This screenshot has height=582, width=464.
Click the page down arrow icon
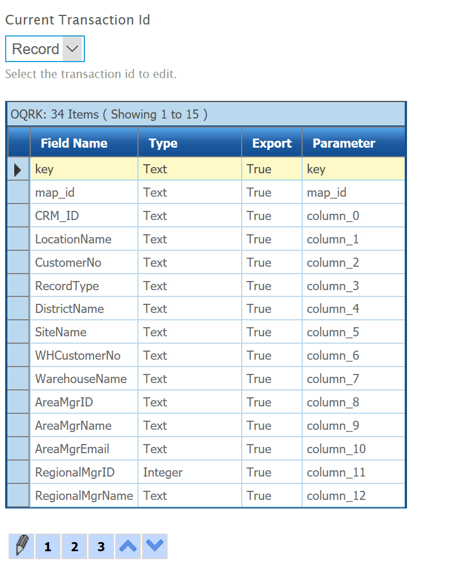pos(154,547)
